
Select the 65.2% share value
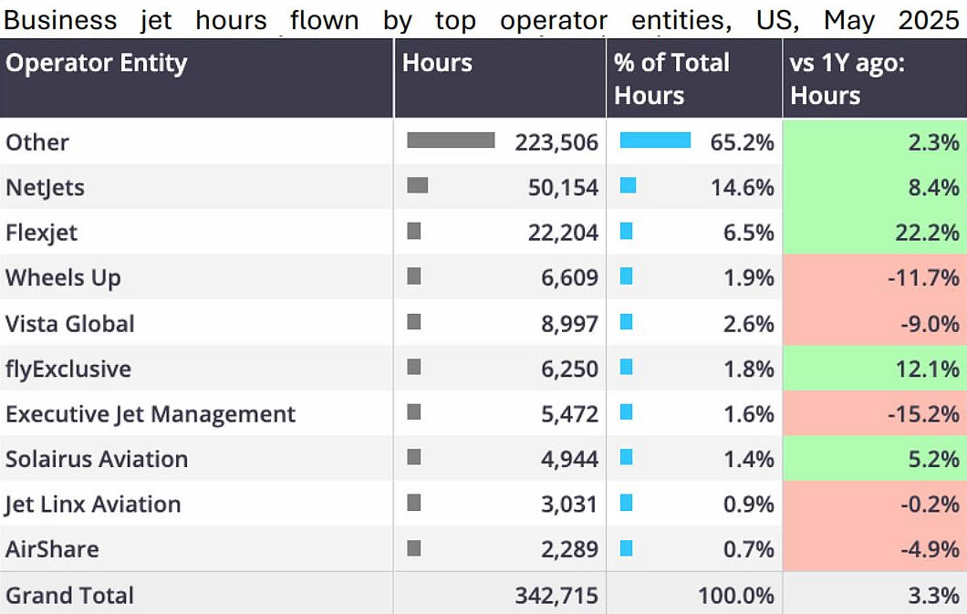click(742, 142)
